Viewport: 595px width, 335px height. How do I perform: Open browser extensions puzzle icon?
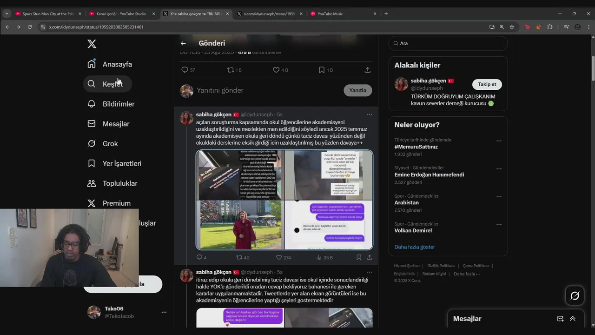tap(550, 27)
